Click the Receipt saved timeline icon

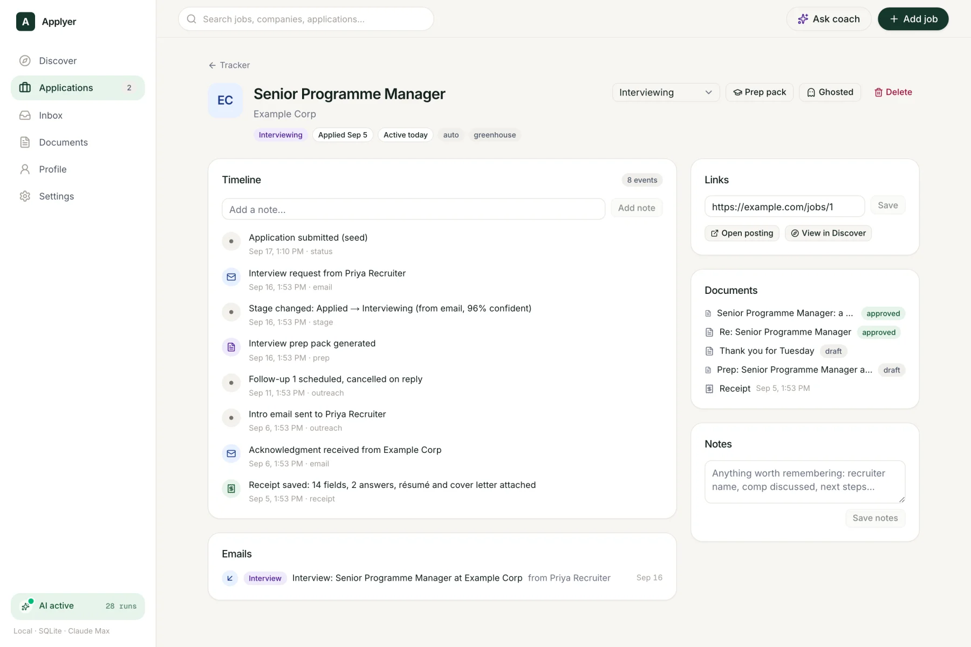231,489
